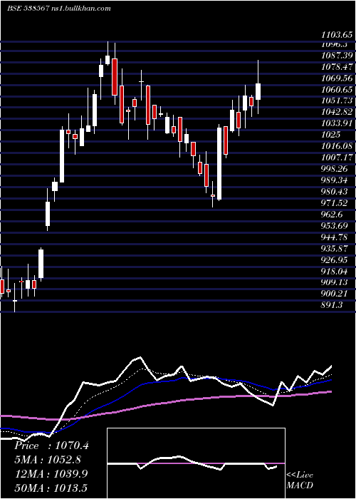This screenshot has height=499, width=356.
Task: Select the 909.13 price axis label
Action: pos(335,282)
